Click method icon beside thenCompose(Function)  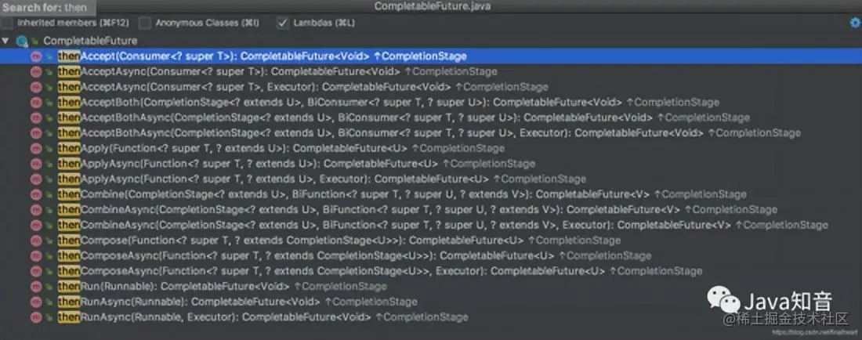click(36, 240)
